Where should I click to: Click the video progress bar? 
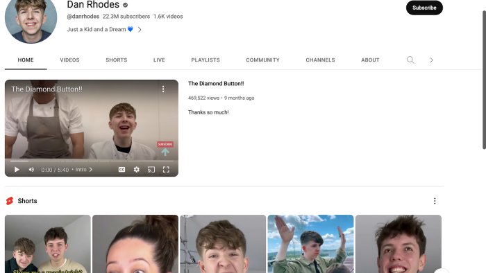pyautogui.click(x=92, y=161)
